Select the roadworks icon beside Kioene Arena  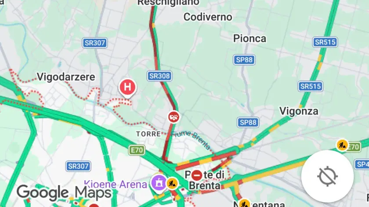[x=172, y=183]
